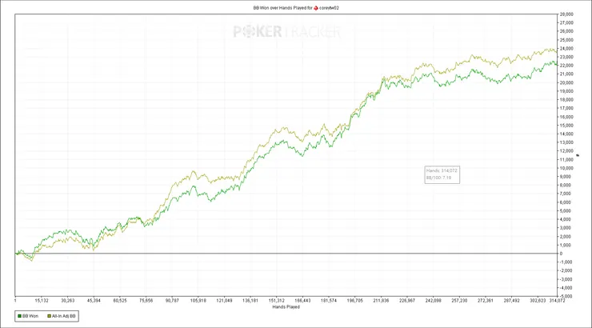This screenshot has width=592, height=328.
Task: Click the 15,132 x-axis label
Action: 42,301
